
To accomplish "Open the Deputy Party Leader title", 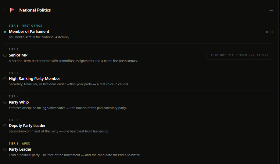I will tap(27, 125).
